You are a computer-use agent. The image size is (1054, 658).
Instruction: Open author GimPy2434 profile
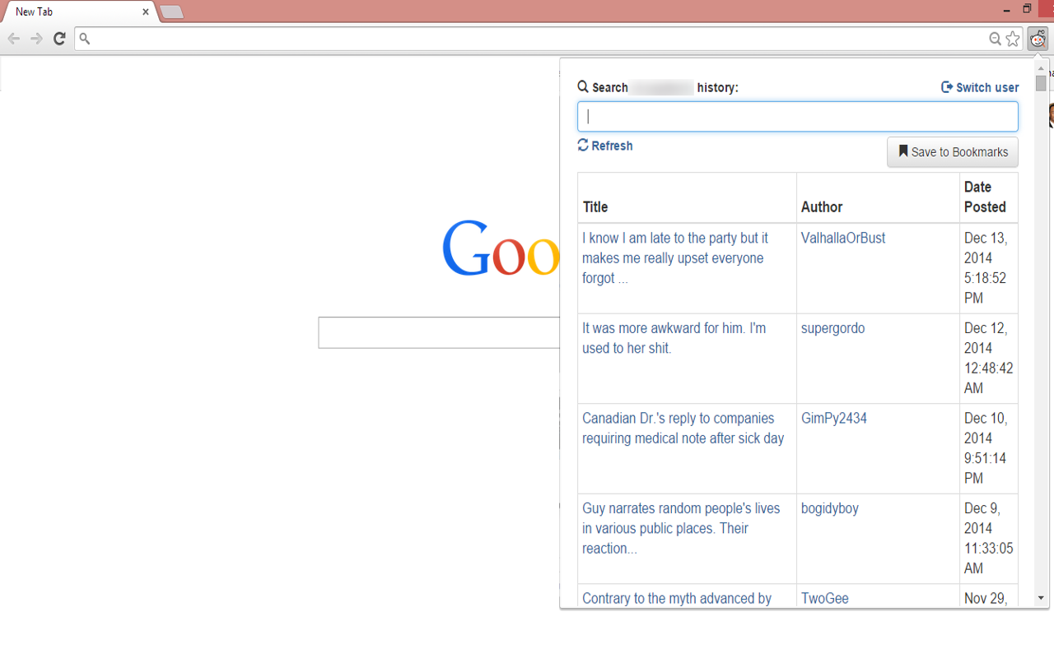[834, 418]
